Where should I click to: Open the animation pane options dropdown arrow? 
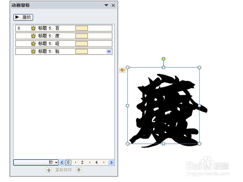[106, 5]
